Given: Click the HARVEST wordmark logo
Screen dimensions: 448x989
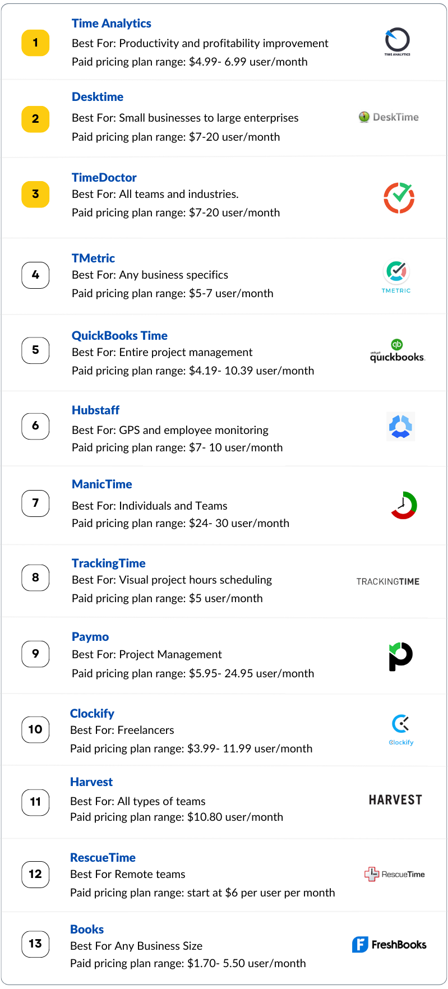Looking at the screenshot, I should point(395,800).
